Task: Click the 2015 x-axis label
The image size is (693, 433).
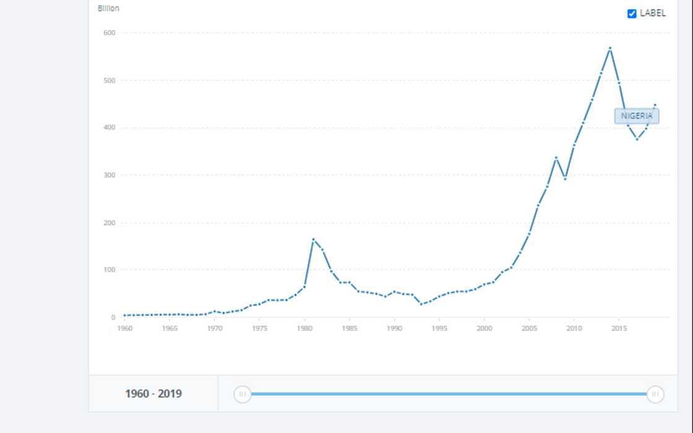Action: coord(619,329)
